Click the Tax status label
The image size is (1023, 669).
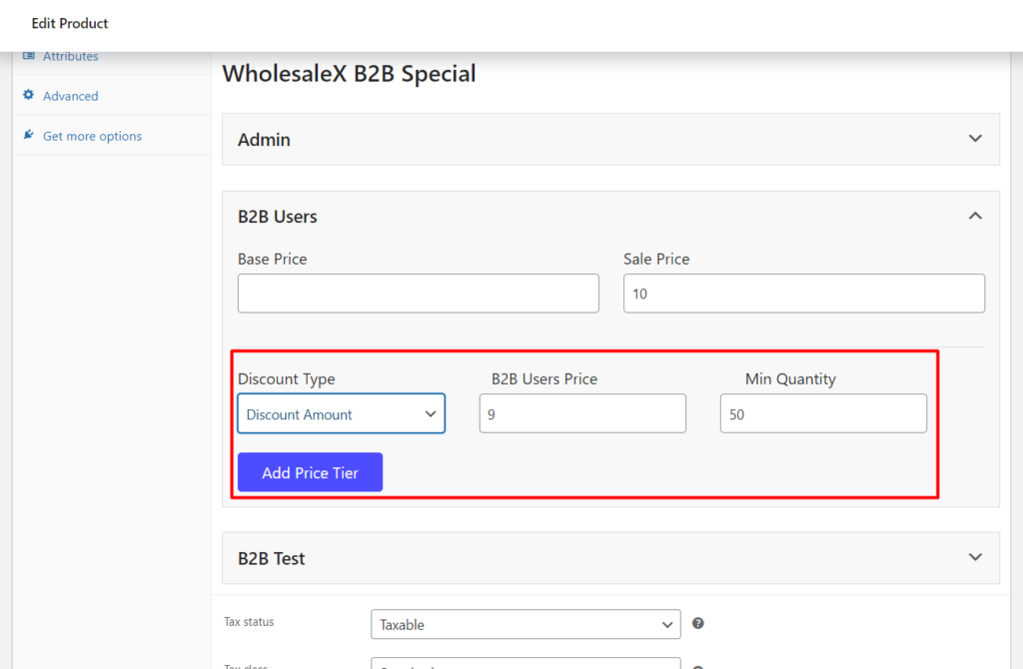point(249,622)
